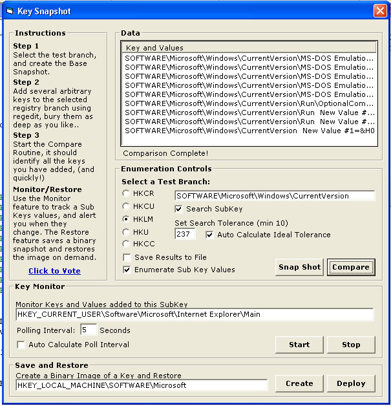This screenshot has width=391, height=406.
Task: Enable Auto Calculate Poll Interval
Action: pyautogui.click(x=21, y=345)
